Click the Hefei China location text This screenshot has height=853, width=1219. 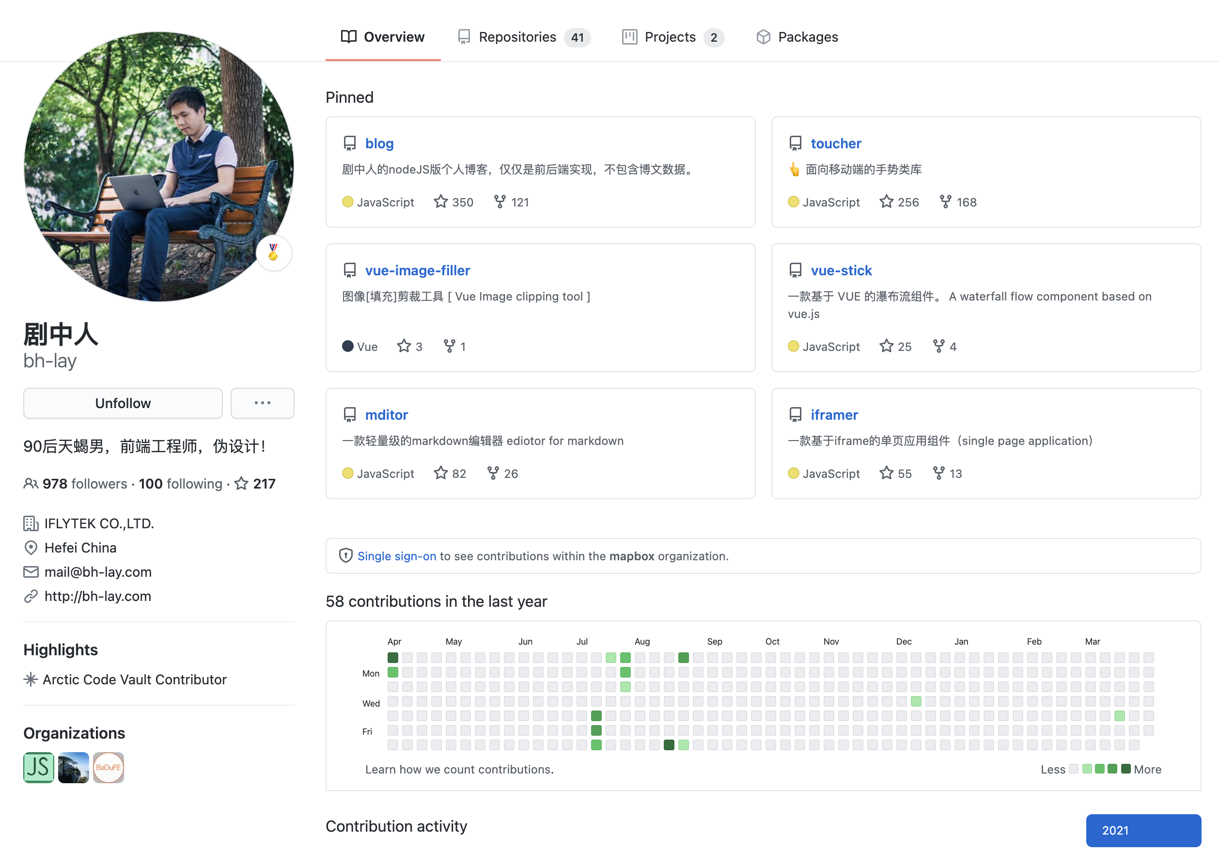81,548
